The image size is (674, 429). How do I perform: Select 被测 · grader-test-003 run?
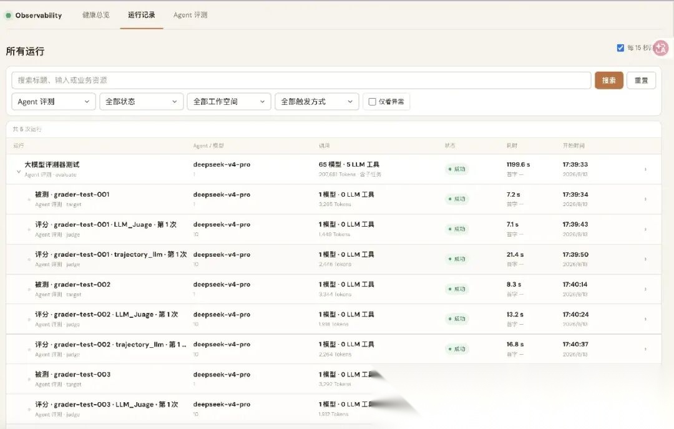72,374
